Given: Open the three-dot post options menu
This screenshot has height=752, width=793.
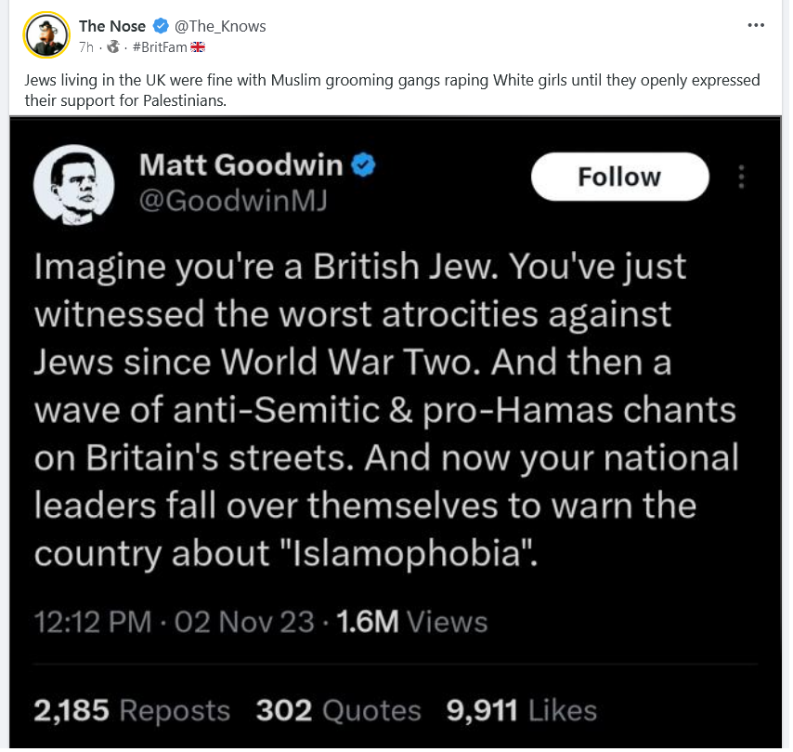Looking at the screenshot, I should 756,25.
